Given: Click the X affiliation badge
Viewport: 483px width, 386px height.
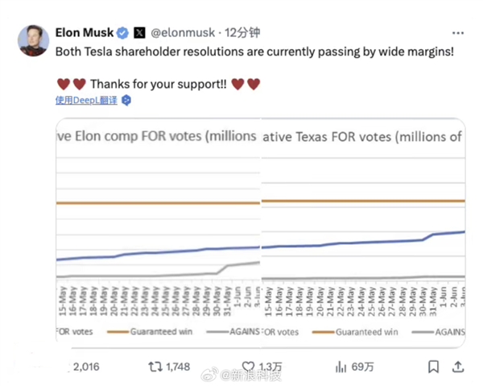Looking at the screenshot, I should [x=139, y=33].
